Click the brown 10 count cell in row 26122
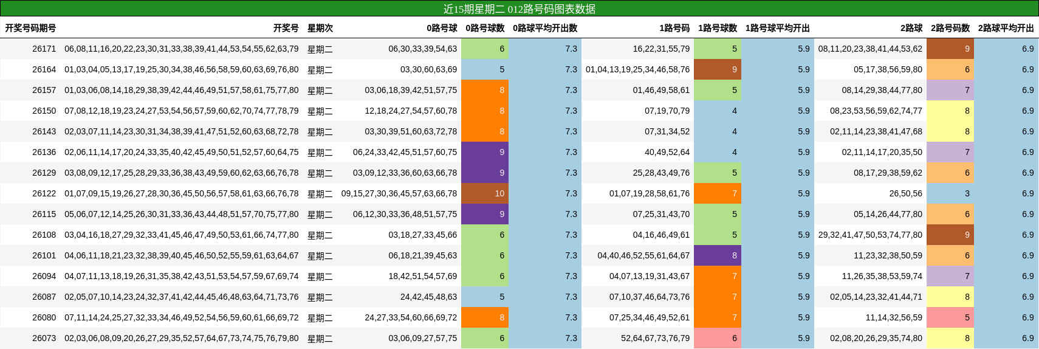The image size is (1039, 349). [485, 193]
